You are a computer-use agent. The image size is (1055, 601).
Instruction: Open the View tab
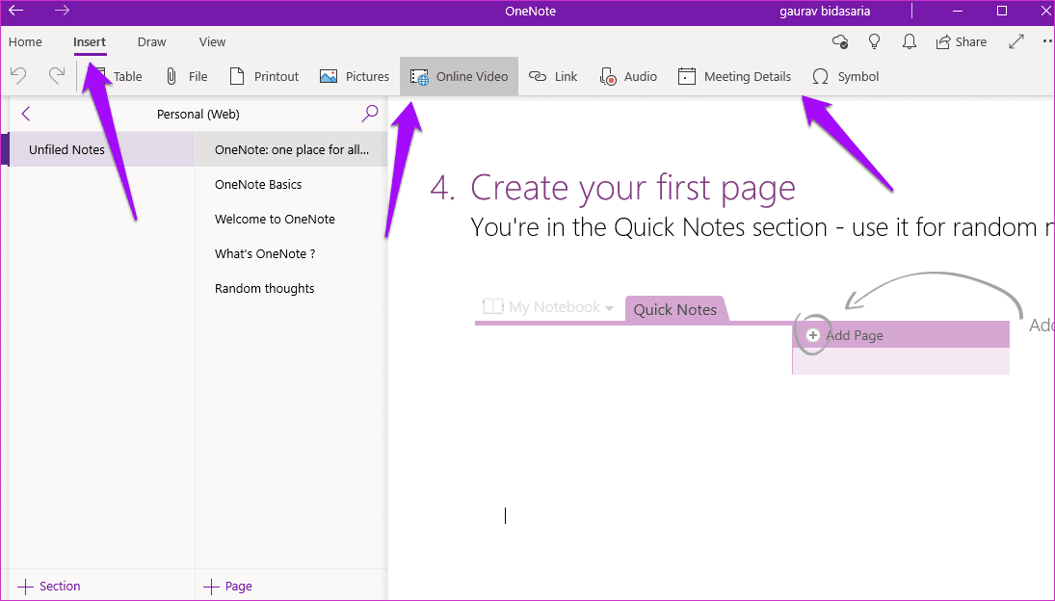point(212,41)
